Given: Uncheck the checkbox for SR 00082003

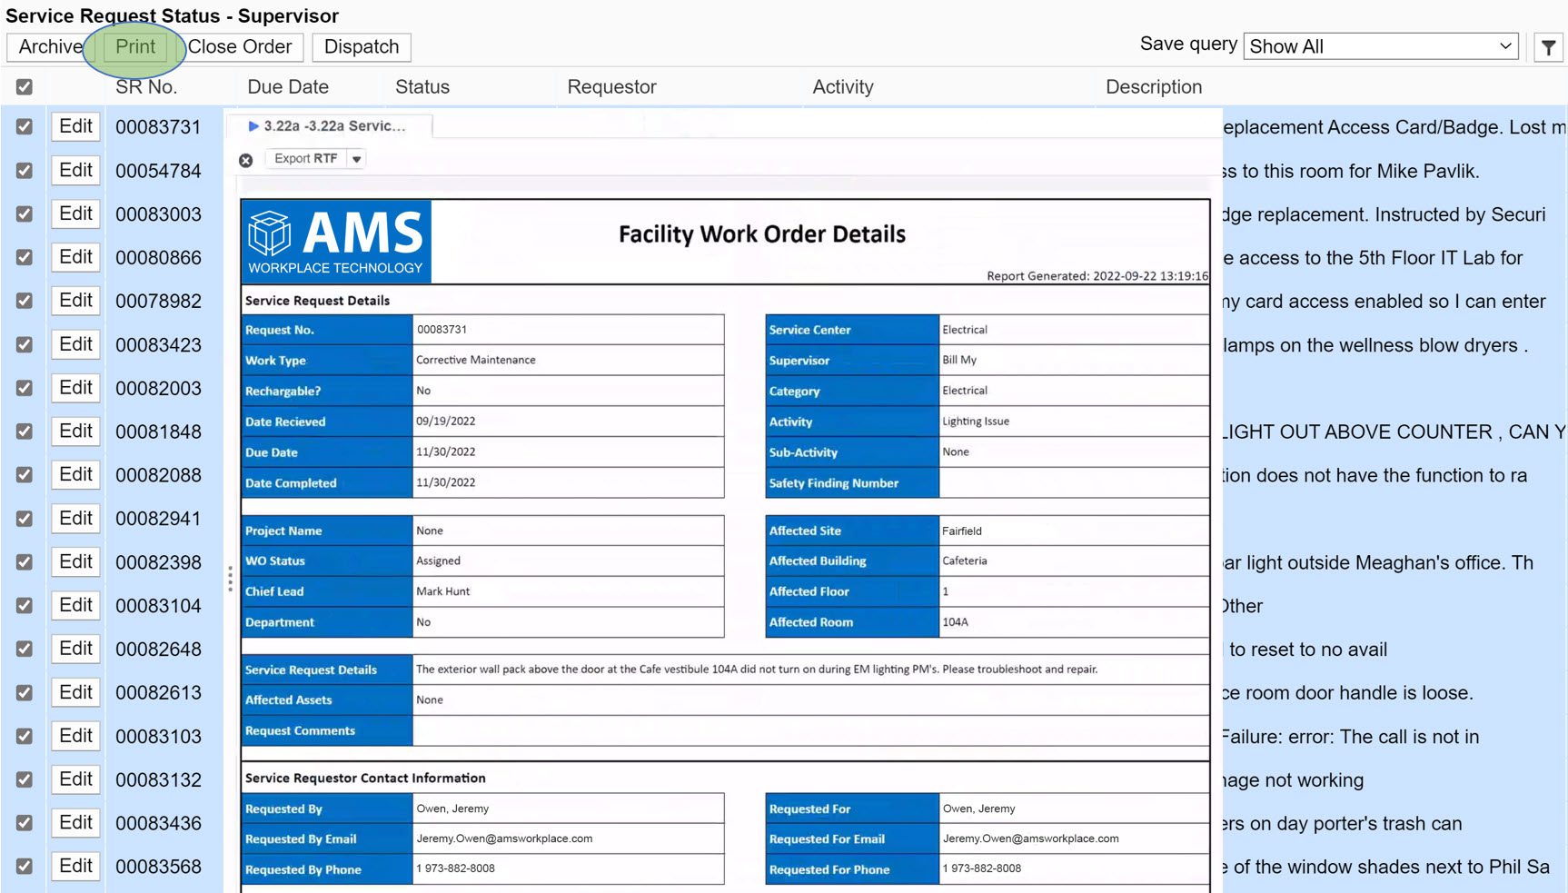Looking at the screenshot, I should tap(25, 388).
